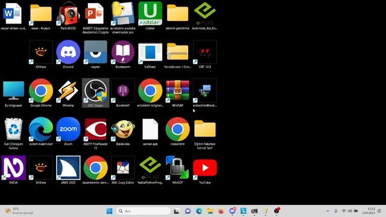This screenshot has height=217, width=386.
Task: Select the XnView shortcut beside NVDA
Action: pyautogui.click(x=41, y=168)
